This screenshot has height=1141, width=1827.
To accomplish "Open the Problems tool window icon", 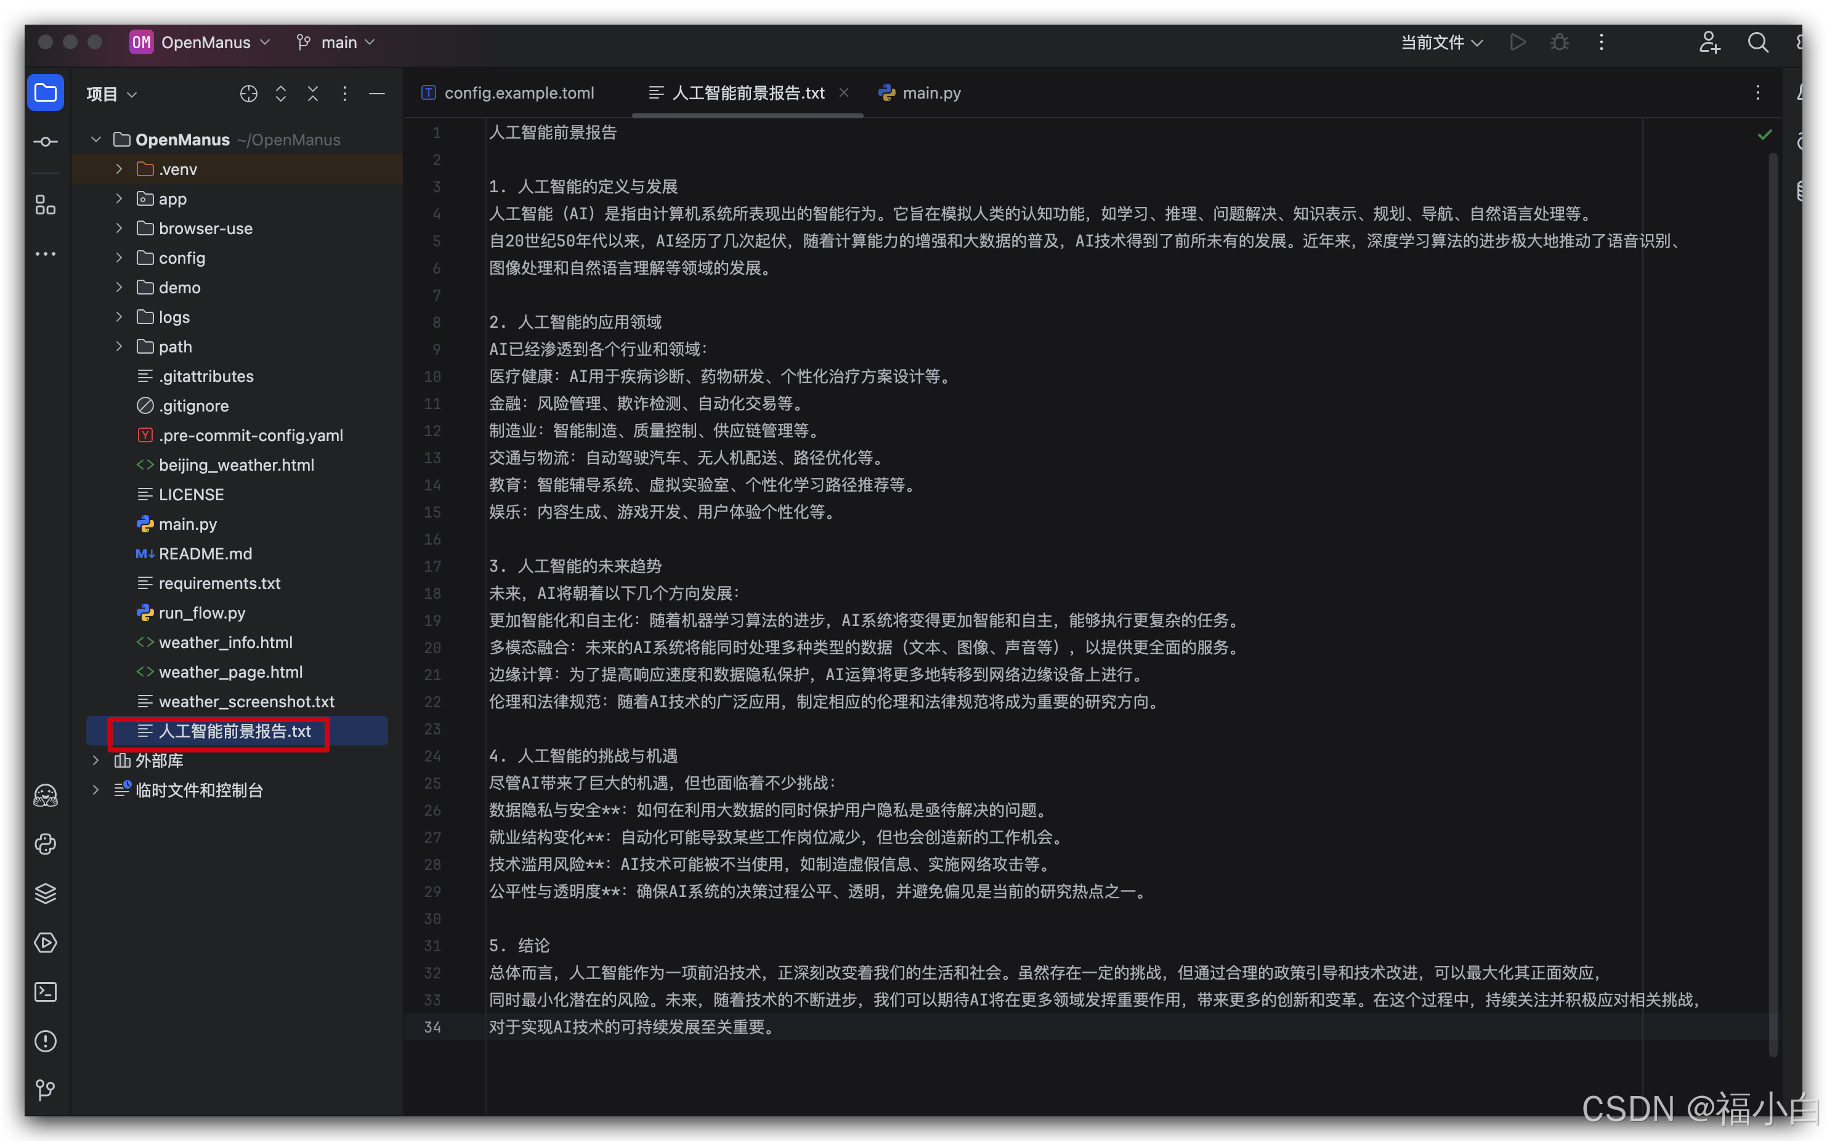I will coord(45,1041).
